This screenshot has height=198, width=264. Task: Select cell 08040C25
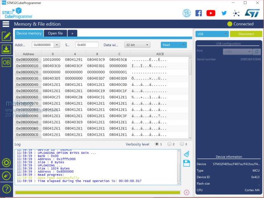tap(52, 97)
